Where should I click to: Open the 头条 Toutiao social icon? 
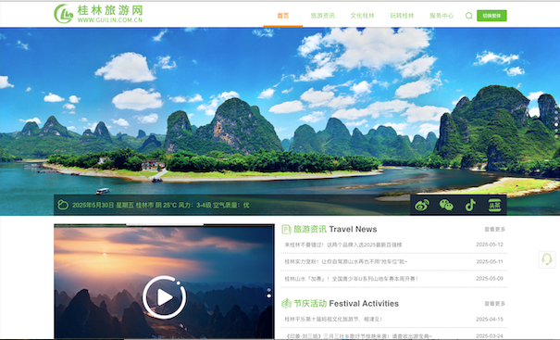(494, 206)
